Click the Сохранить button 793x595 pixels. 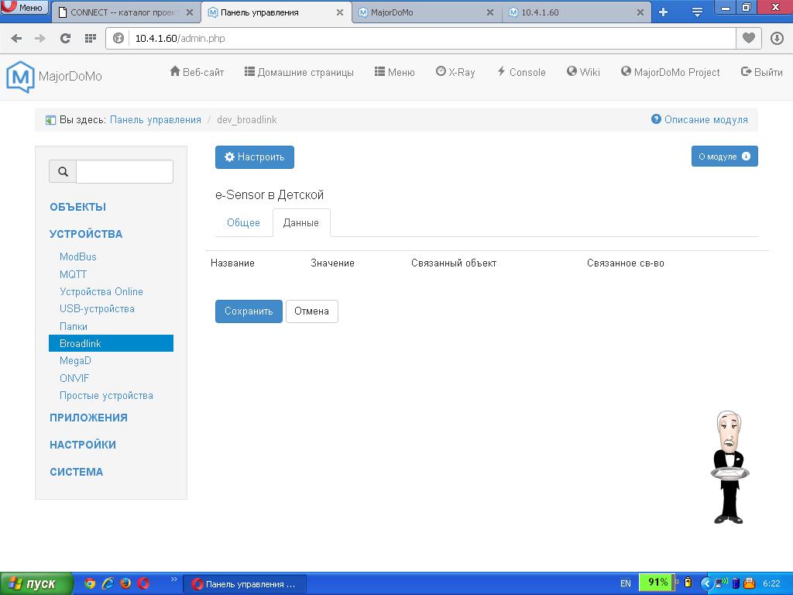click(249, 311)
